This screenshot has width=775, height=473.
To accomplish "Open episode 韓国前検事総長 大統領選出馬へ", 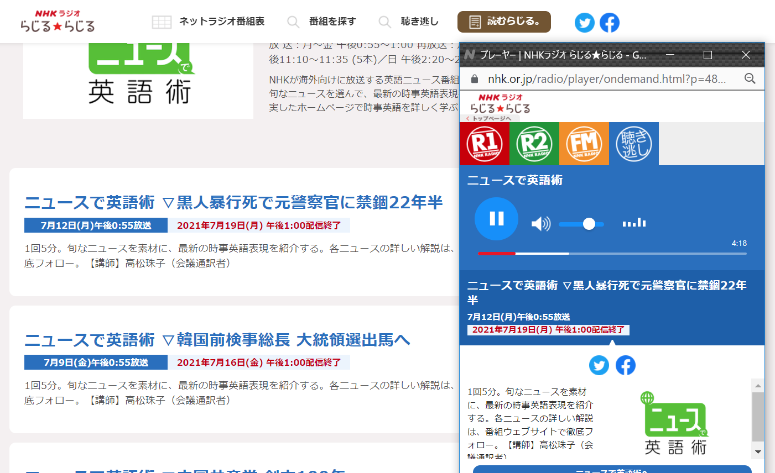I will 217,340.
